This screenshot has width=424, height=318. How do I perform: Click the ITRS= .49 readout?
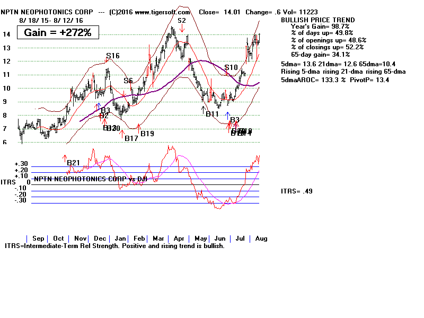(x=296, y=191)
